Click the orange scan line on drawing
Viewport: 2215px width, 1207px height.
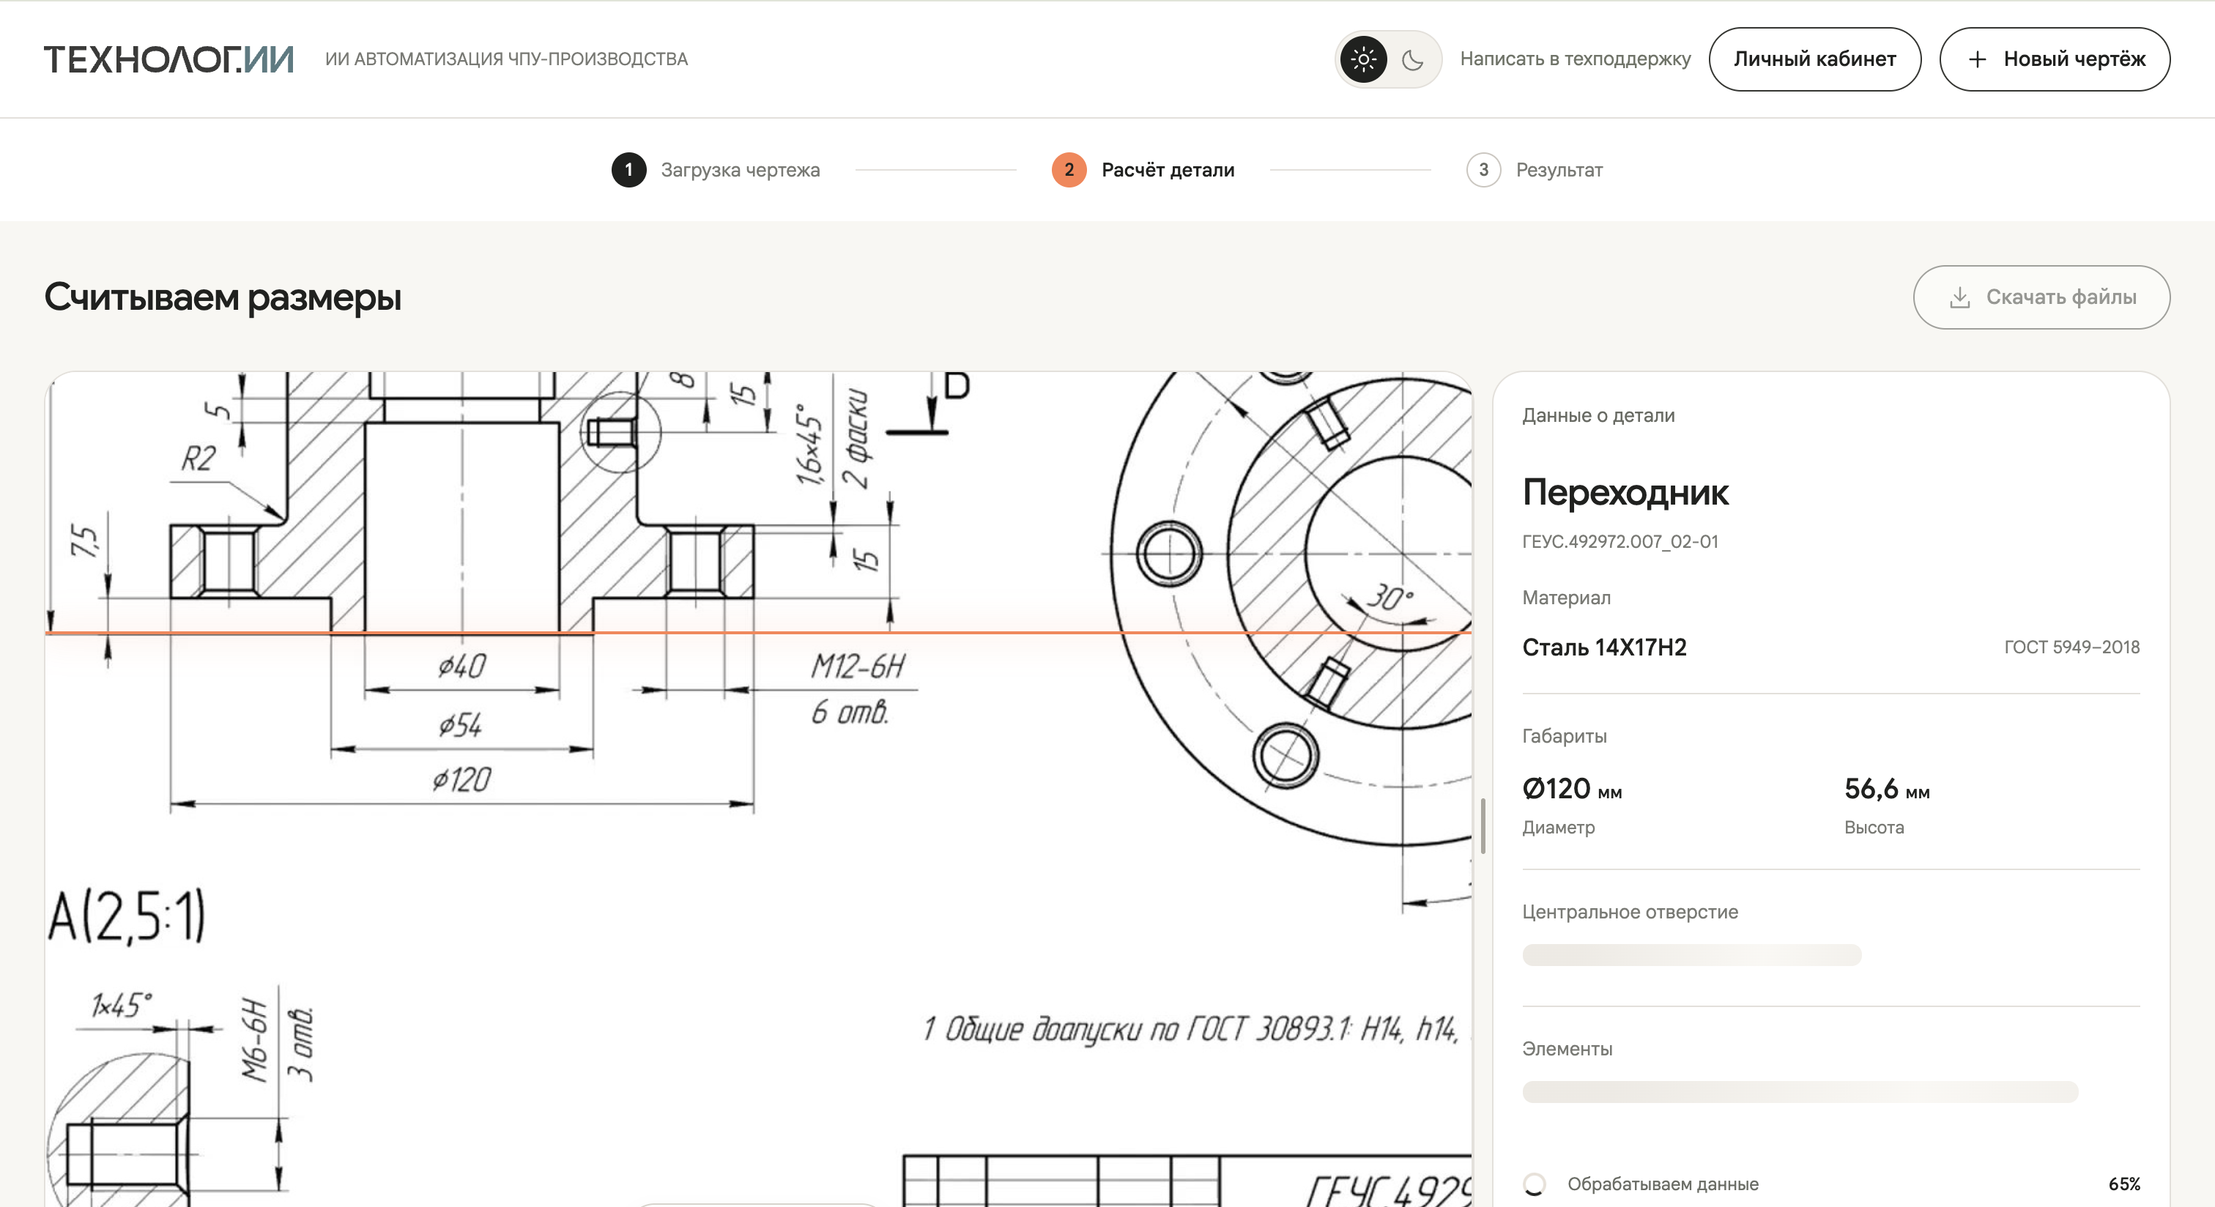point(757,633)
